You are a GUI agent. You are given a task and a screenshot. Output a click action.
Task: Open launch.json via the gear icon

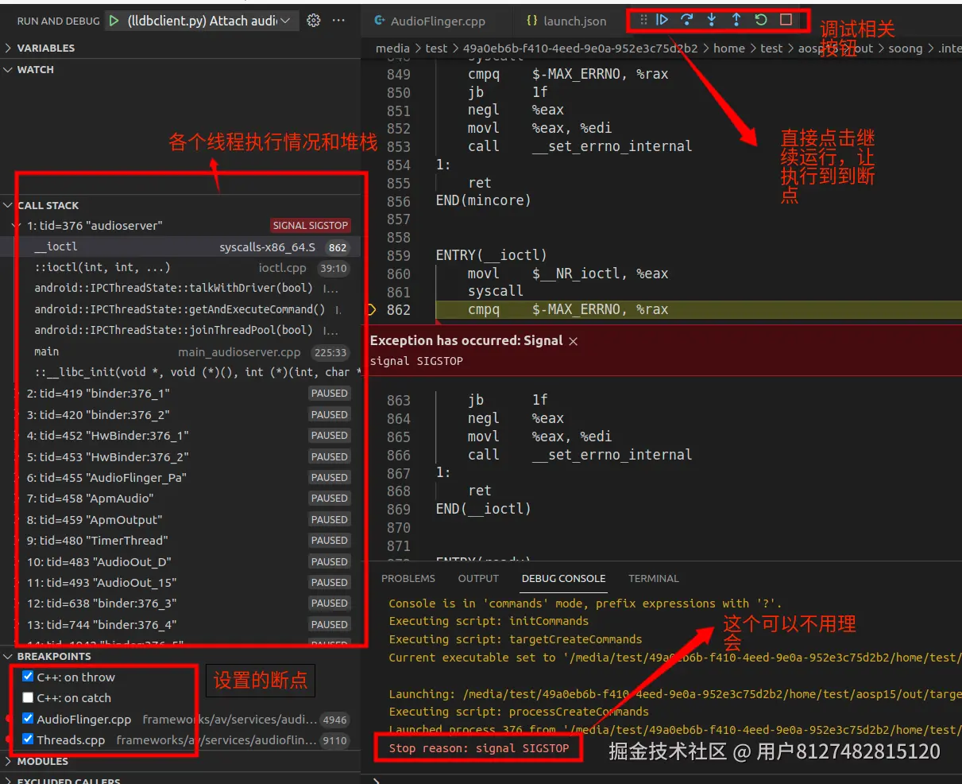click(314, 21)
